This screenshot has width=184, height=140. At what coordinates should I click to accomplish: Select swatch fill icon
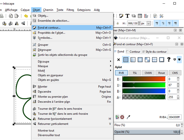[162, 60]
